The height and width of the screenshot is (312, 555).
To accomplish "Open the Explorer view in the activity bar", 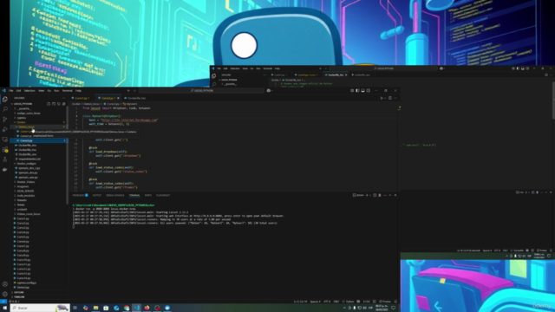I will (x=4, y=100).
